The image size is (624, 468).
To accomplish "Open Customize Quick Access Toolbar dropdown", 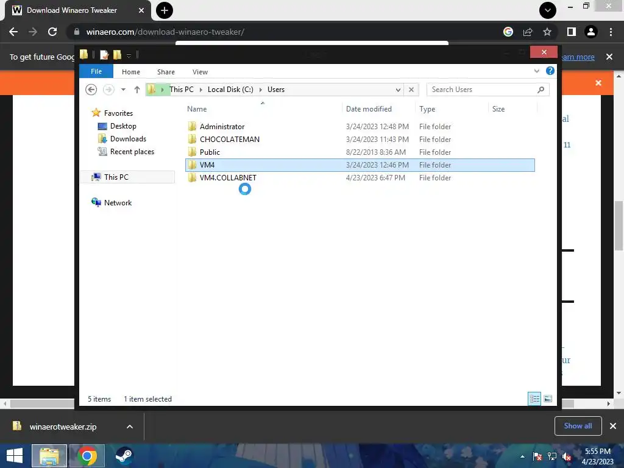I will 129,55.
